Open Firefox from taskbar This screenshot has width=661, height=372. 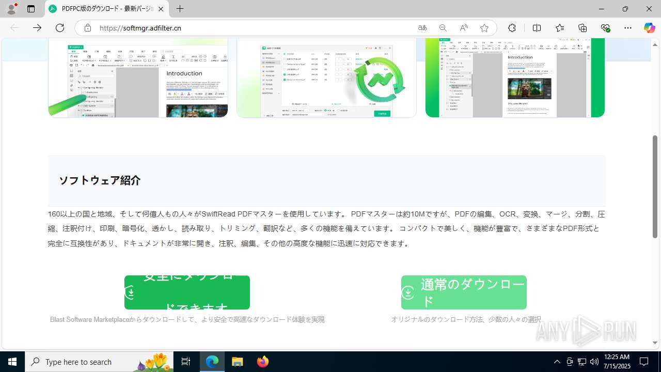click(262, 362)
